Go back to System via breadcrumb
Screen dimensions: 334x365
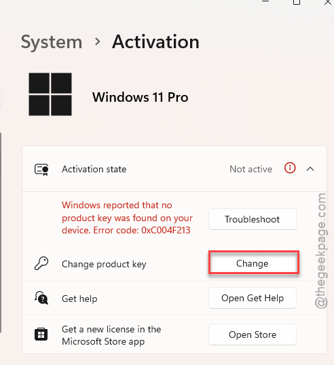pyautogui.click(x=52, y=42)
